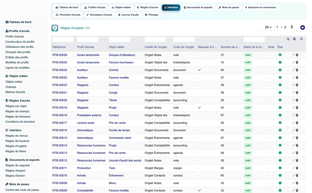Add a new tab rule with the plus icon

point(302,28)
